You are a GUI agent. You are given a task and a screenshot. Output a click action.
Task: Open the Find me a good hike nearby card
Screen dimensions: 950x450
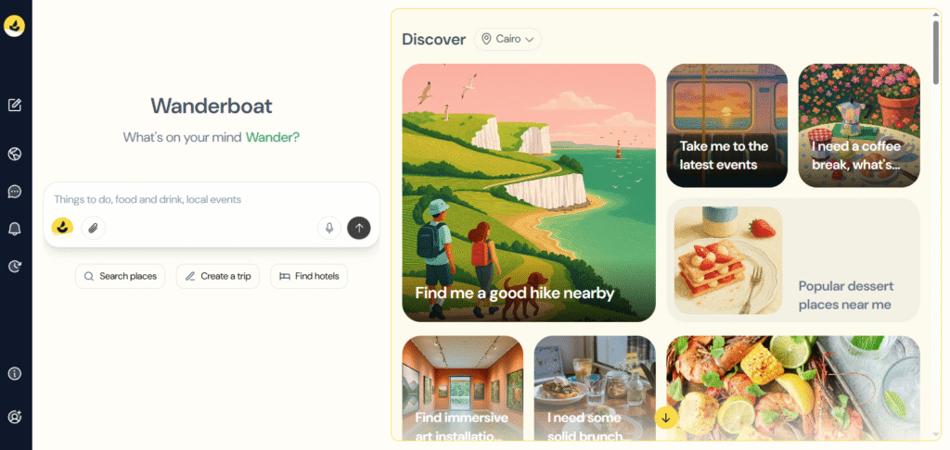529,193
